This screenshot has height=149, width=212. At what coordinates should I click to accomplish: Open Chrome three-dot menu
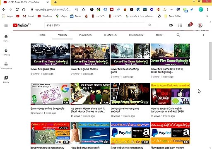click(x=207, y=10)
